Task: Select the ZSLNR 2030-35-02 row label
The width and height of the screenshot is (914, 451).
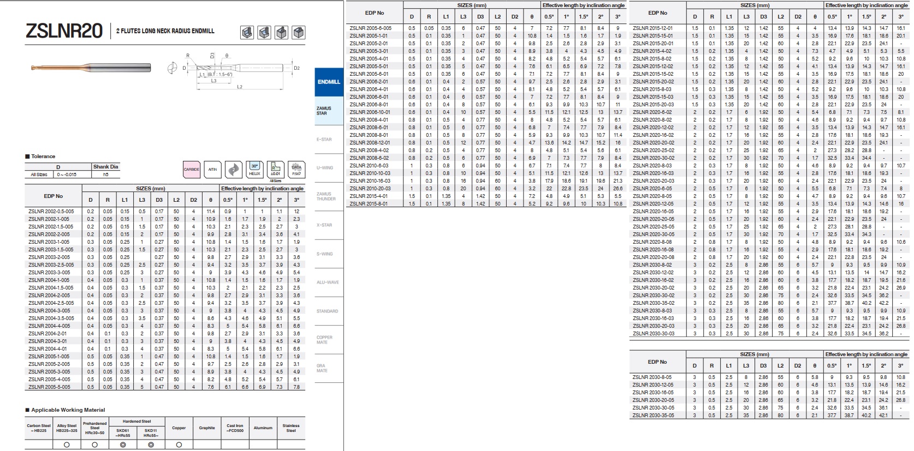Action: [653, 303]
